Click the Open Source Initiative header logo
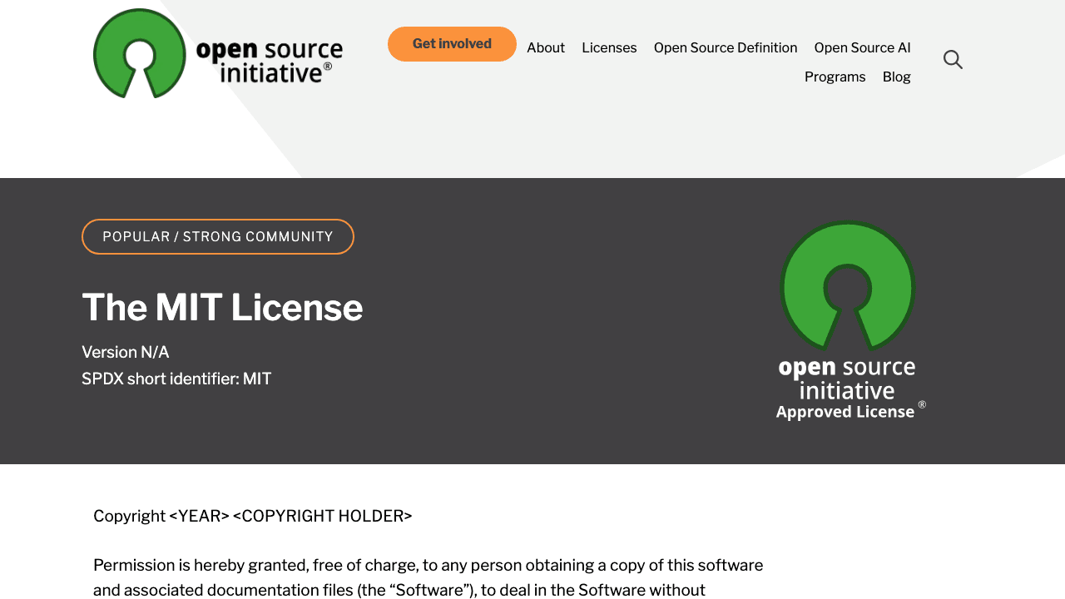Viewport: 1065px width, 599px height. [218, 53]
